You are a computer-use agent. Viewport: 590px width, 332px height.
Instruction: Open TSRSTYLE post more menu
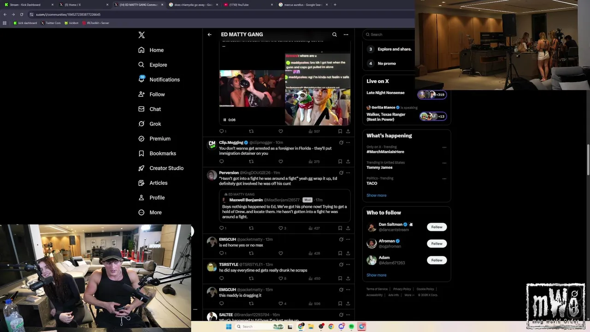pos(348,264)
